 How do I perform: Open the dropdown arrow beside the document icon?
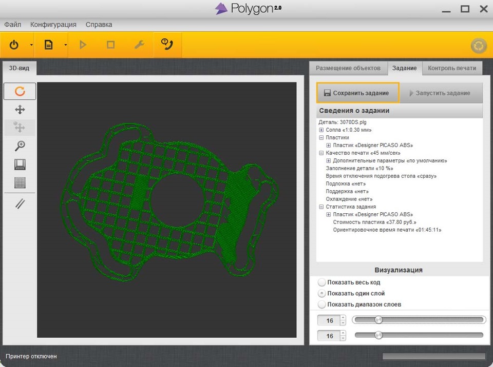tap(65, 45)
